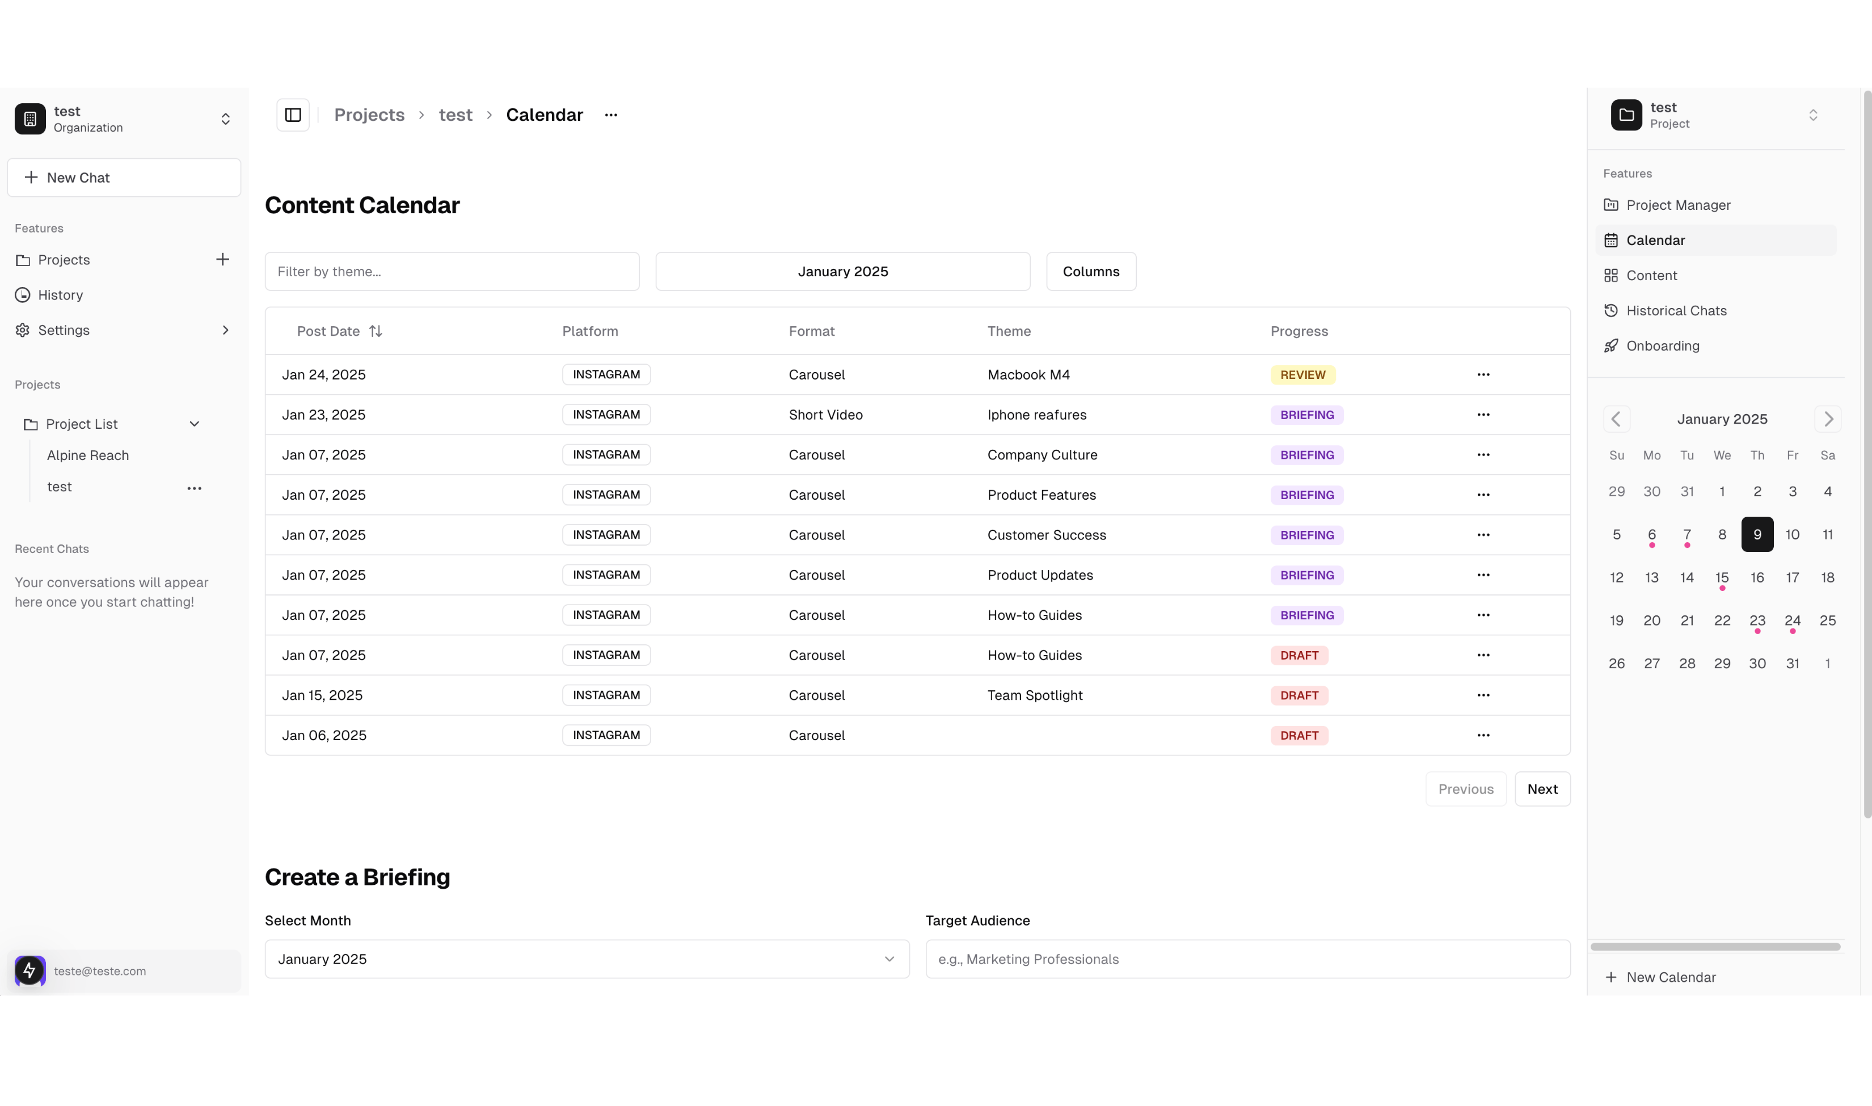
Task: Toggle the left sidebar panel icon
Action: coord(293,115)
